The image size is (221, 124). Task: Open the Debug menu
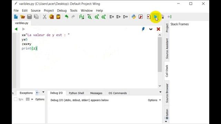[x=62, y=11]
